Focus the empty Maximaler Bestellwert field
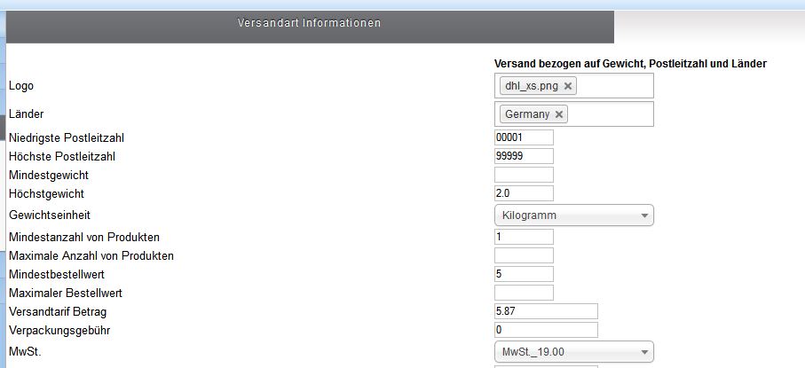 point(524,293)
